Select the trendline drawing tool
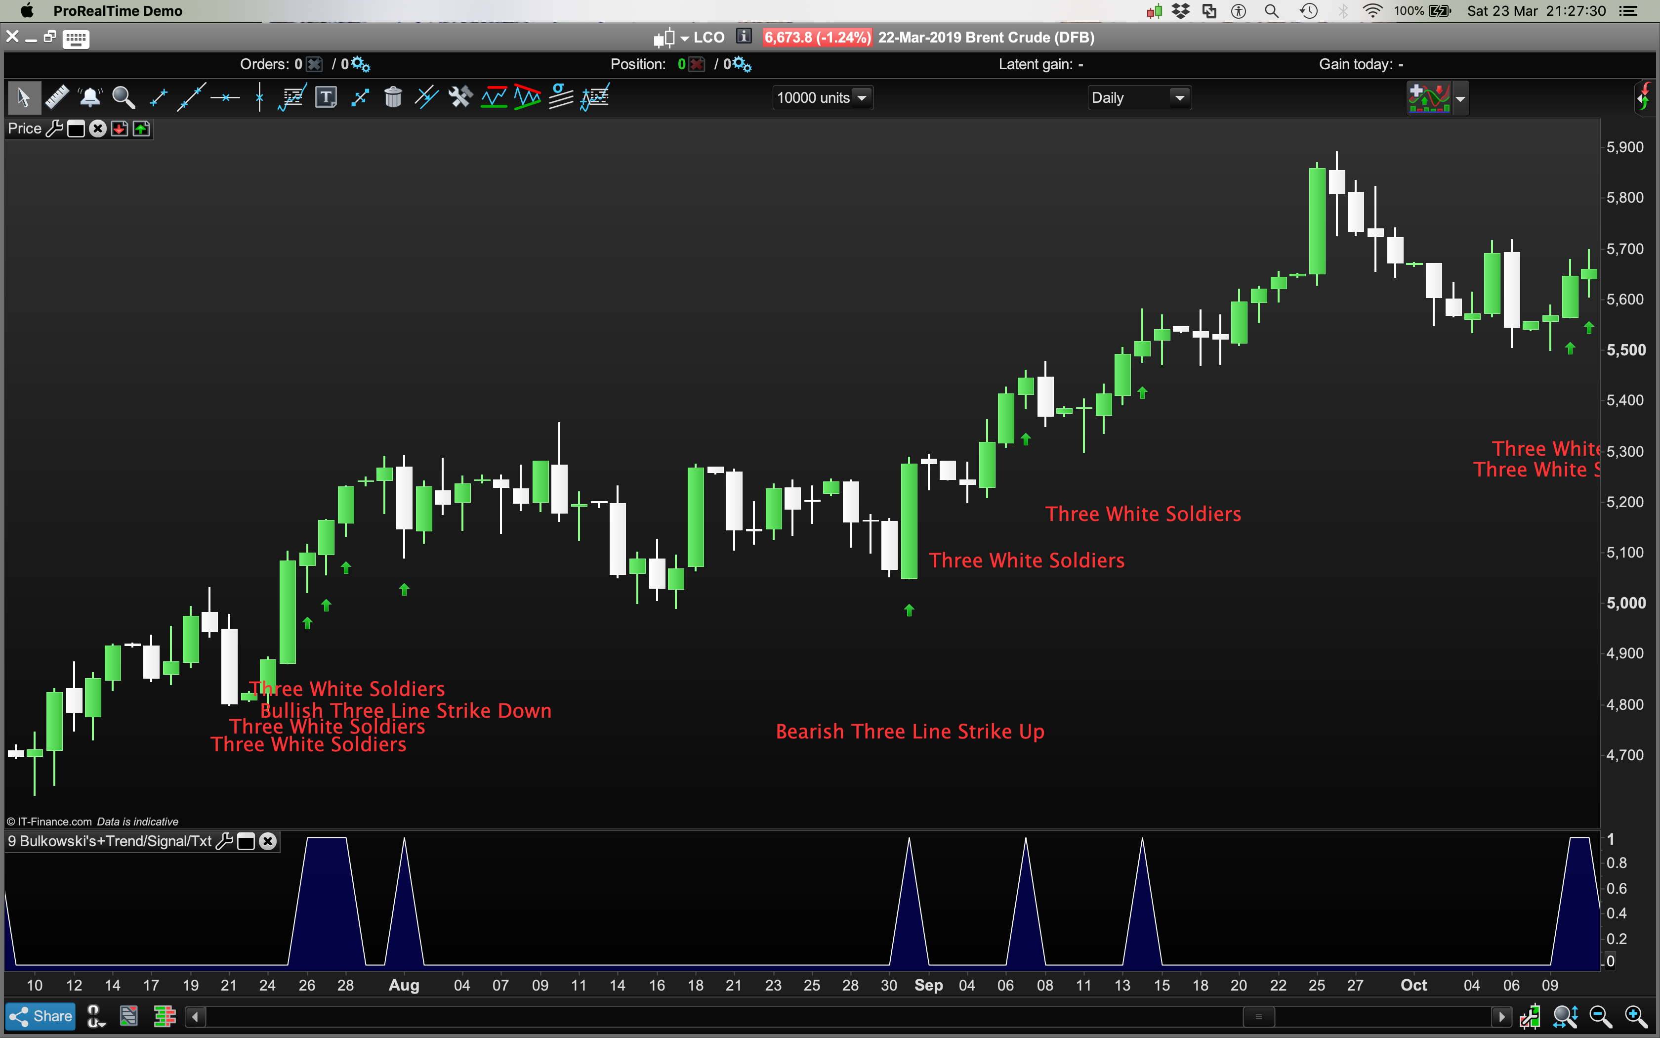The image size is (1660, 1038). point(191,97)
